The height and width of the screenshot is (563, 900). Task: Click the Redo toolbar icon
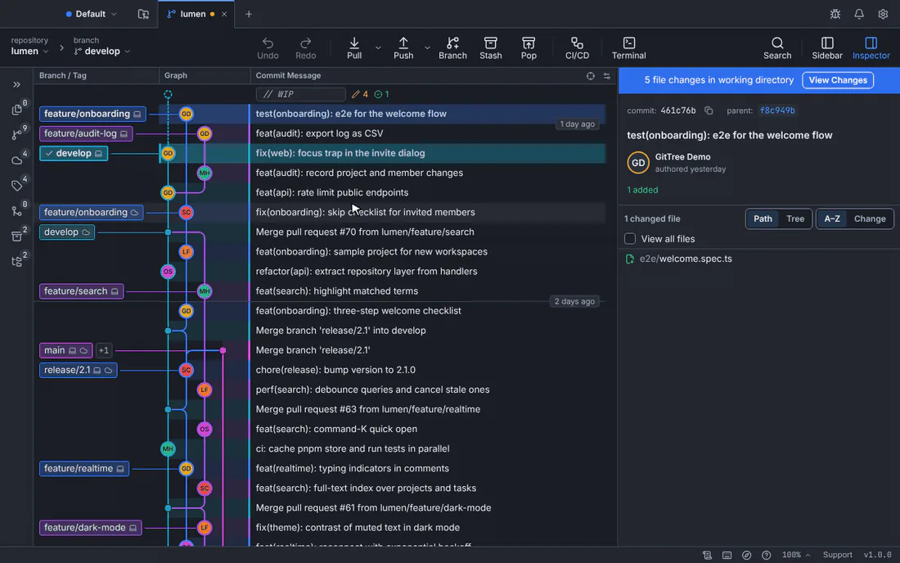click(x=305, y=43)
